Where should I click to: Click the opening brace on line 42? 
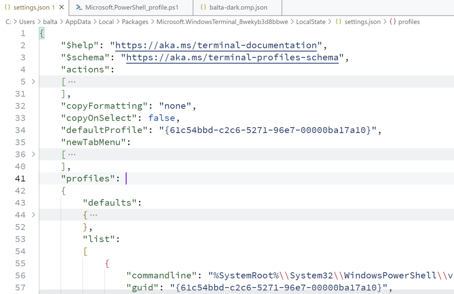click(x=63, y=191)
